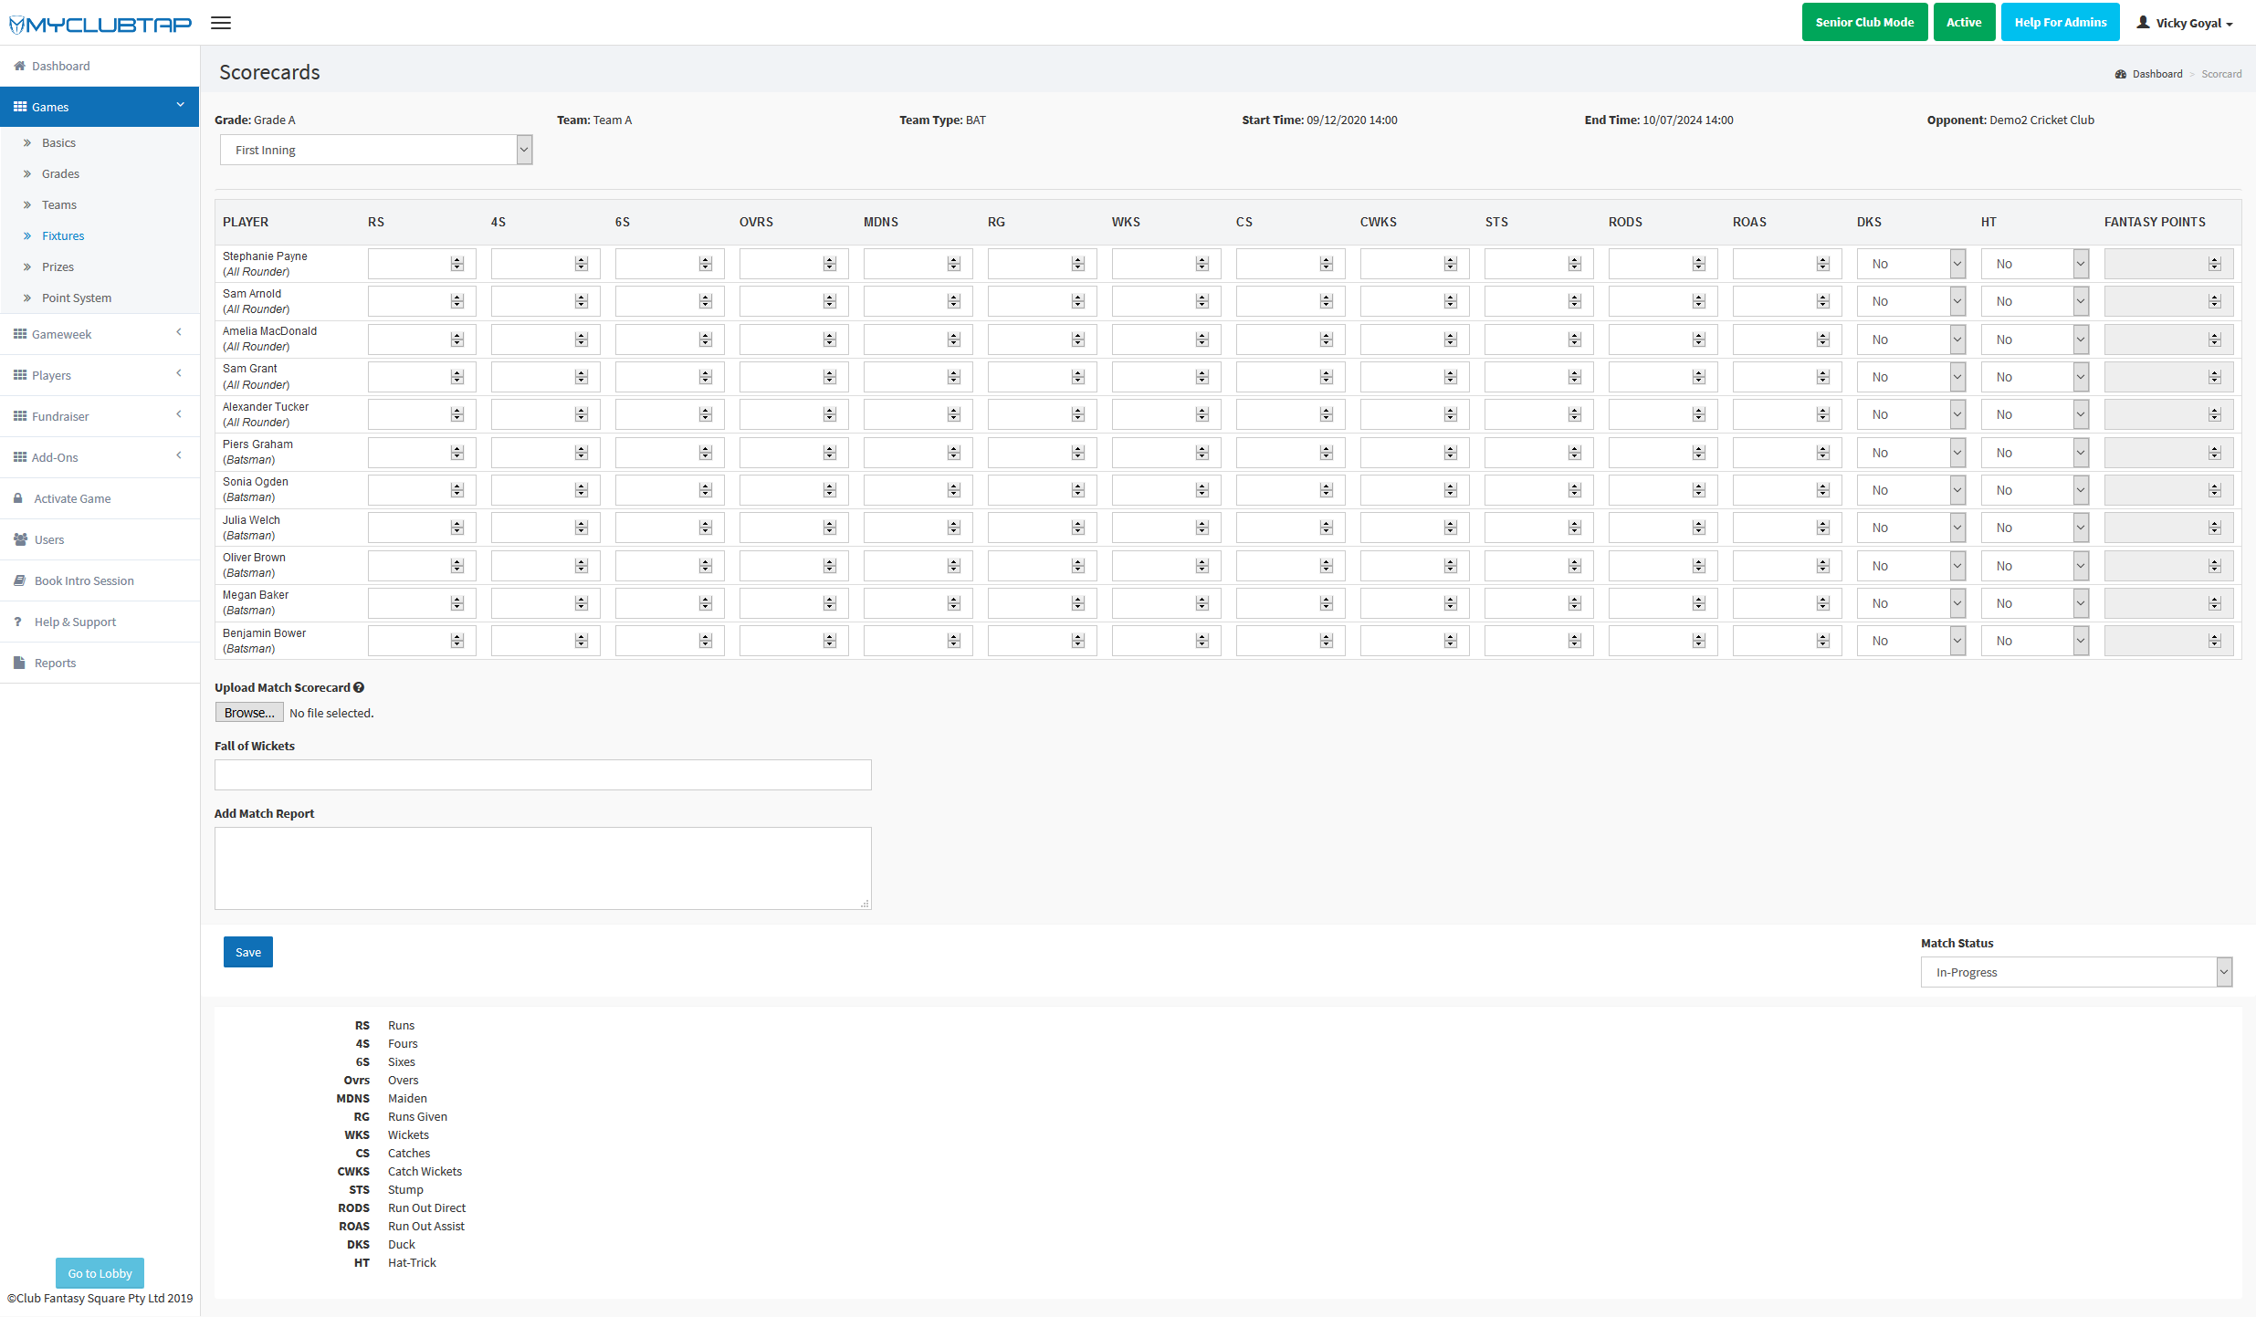The image size is (2256, 1317).
Task: Click the Fall of Wickets input field
Action: pyautogui.click(x=542, y=775)
